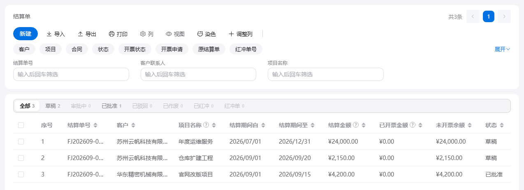524x190 pixels.
Task: Click the 导出 export icon button
Action: tap(87, 34)
